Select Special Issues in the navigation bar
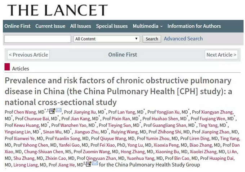The width and height of the screenshot is (245, 172). (112, 26)
